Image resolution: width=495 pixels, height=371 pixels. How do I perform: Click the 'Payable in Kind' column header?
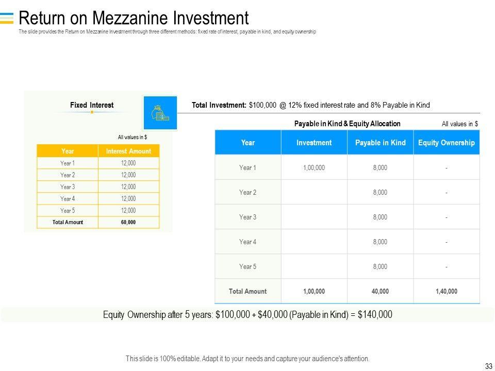coord(381,143)
